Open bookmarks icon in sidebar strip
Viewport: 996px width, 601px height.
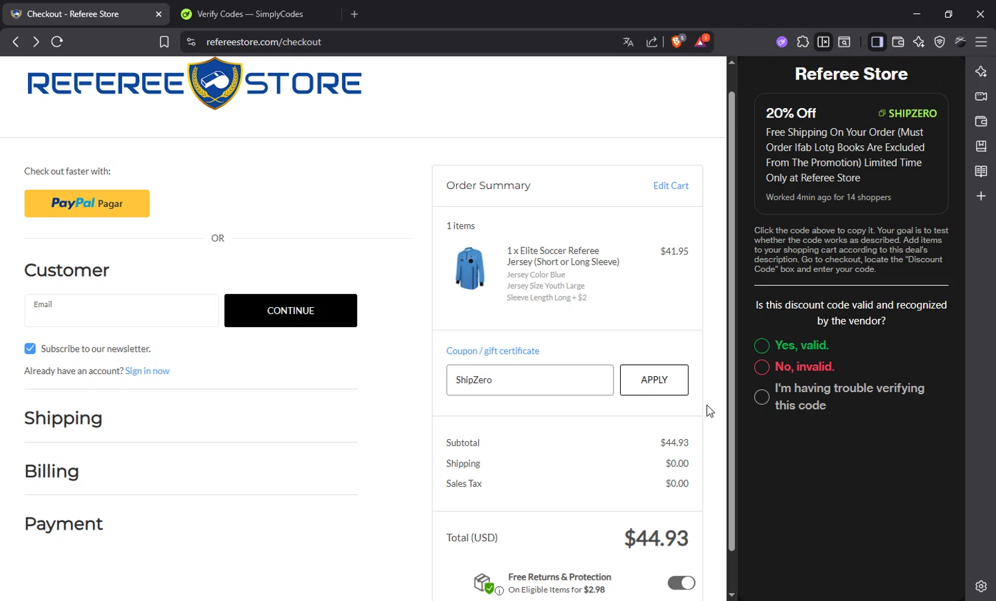click(x=981, y=146)
